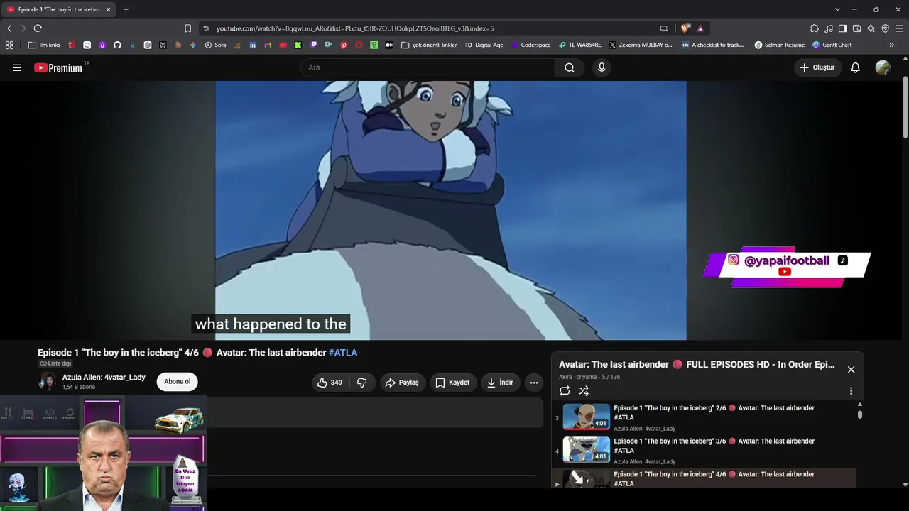Viewport: 909px width, 511px height.
Task: Click the video player area
Action: [451, 211]
